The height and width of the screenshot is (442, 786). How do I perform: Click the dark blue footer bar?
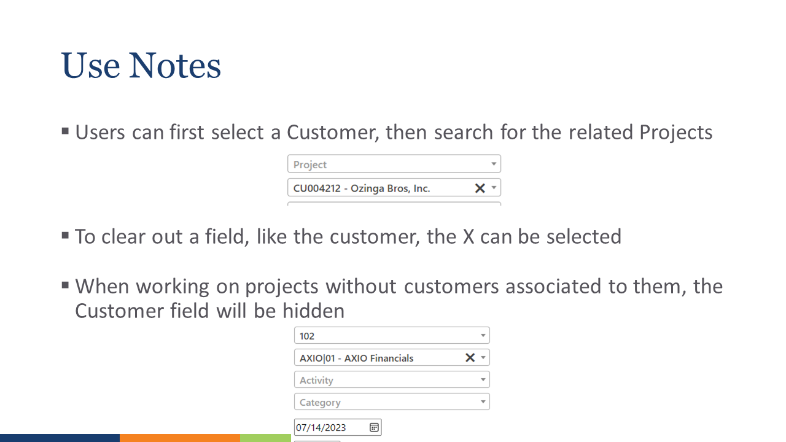pos(60,438)
